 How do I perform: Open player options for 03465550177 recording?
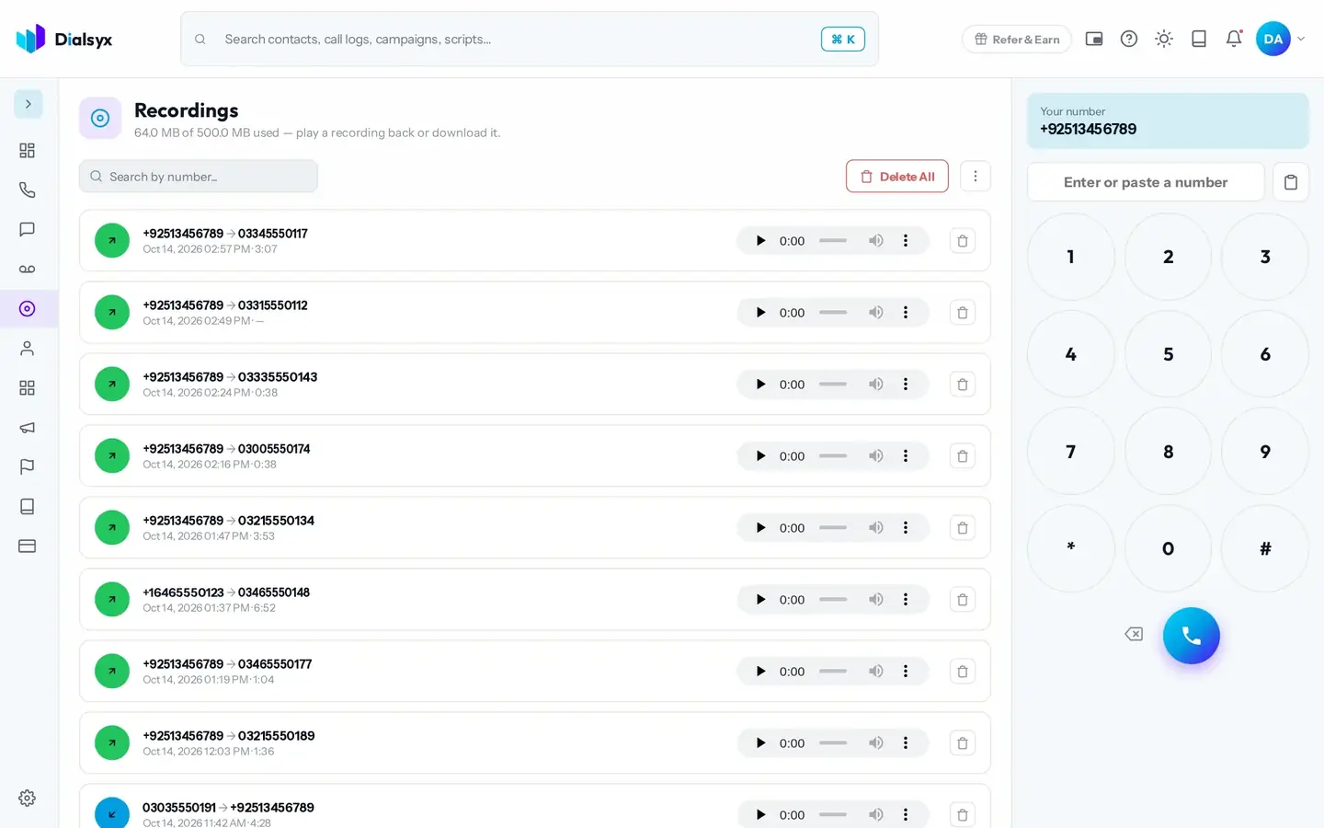tap(906, 671)
